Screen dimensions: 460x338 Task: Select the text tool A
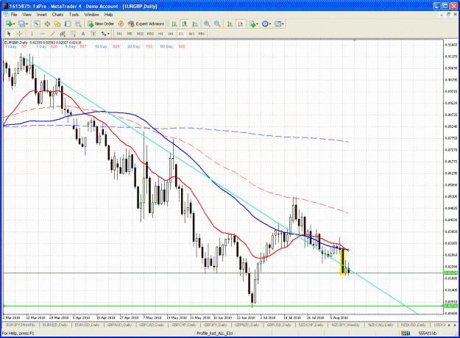tap(83, 34)
